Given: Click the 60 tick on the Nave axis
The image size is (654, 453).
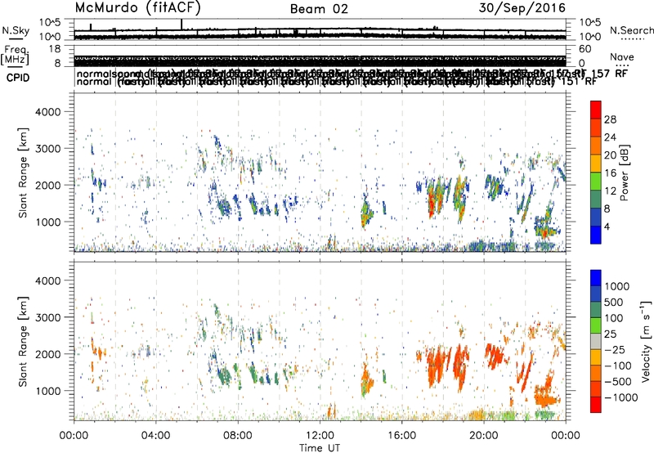Looking at the screenshot, I should [x=585, y=49].
